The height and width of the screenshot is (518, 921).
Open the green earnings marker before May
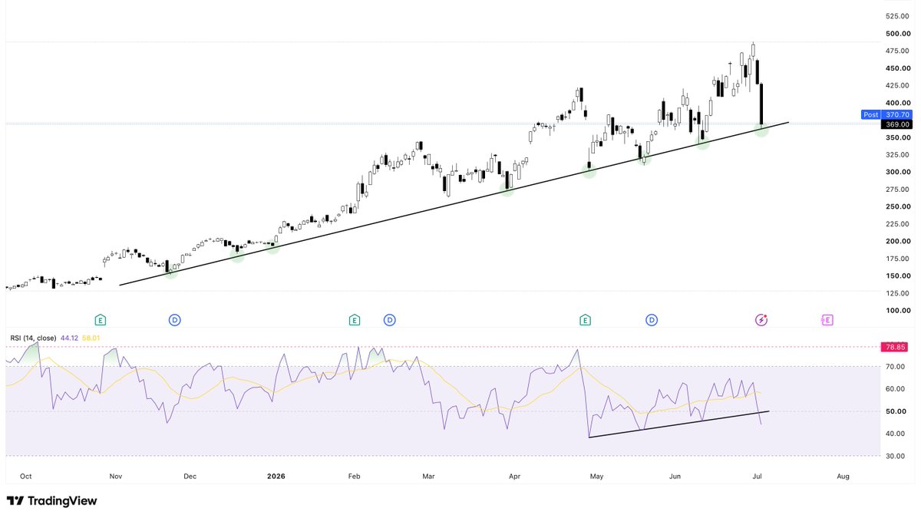click(585, 319)
